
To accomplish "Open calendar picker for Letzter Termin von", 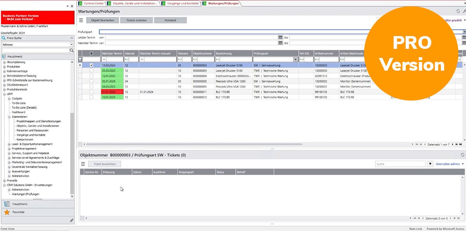I will pyautogui.click(x=280, y=37).
